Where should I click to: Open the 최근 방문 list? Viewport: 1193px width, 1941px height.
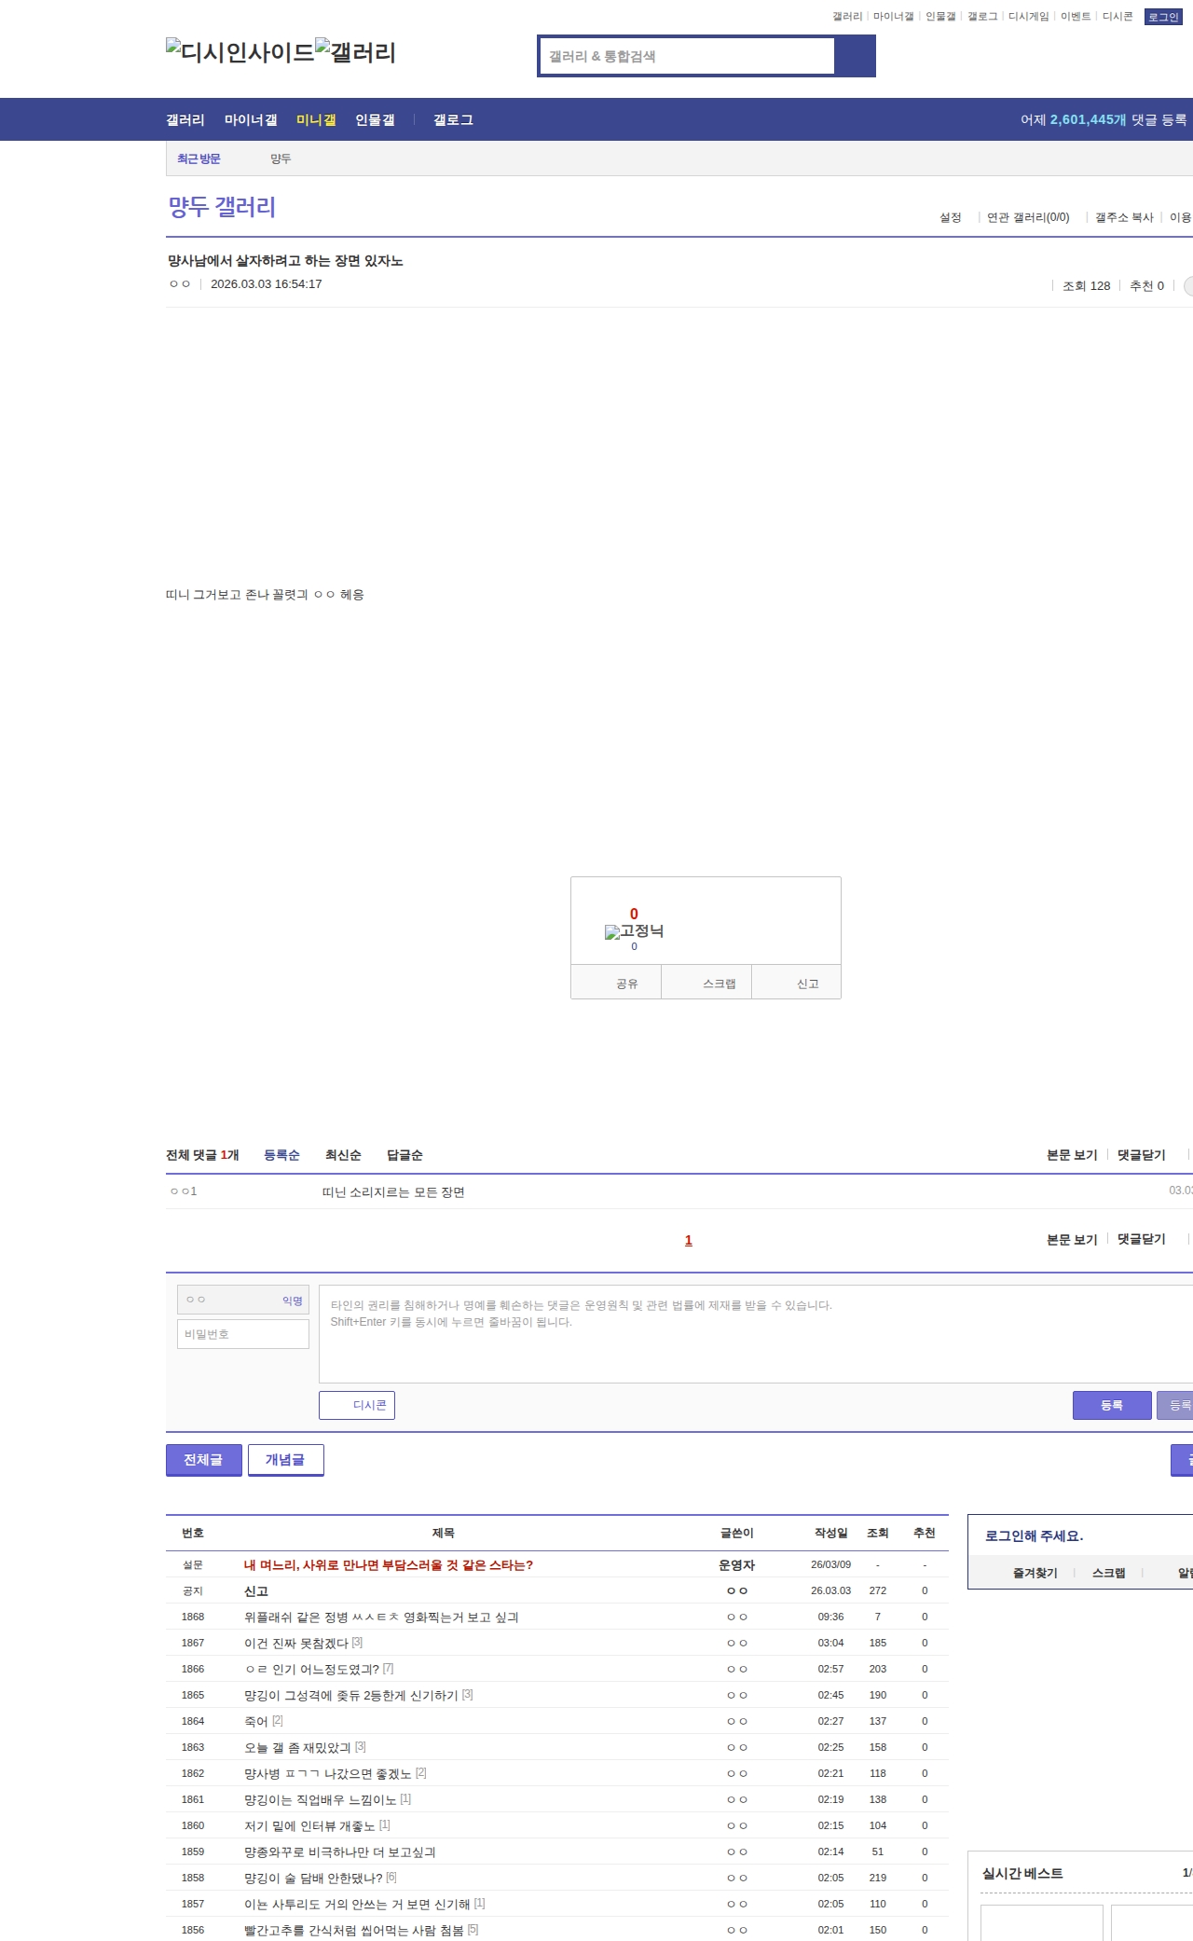pyautogui.click(x=199, y=158)
